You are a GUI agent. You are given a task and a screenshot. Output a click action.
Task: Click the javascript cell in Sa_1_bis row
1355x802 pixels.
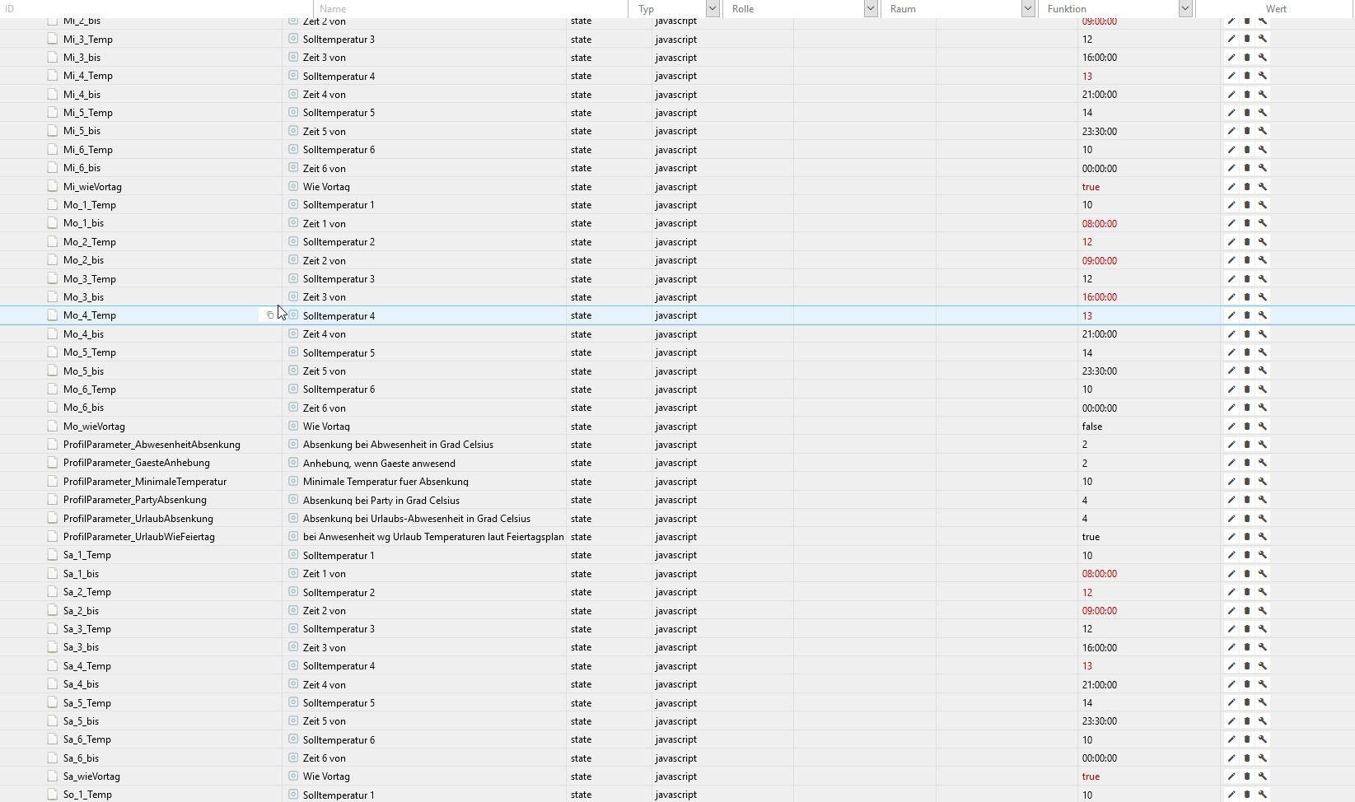click(676, 574)
